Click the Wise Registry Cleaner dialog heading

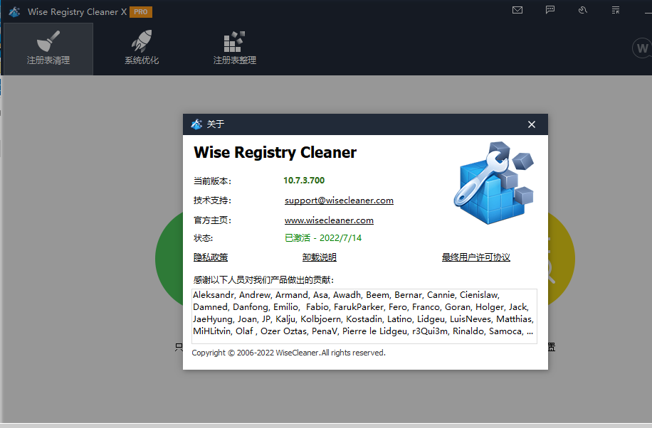click(275, 152)
